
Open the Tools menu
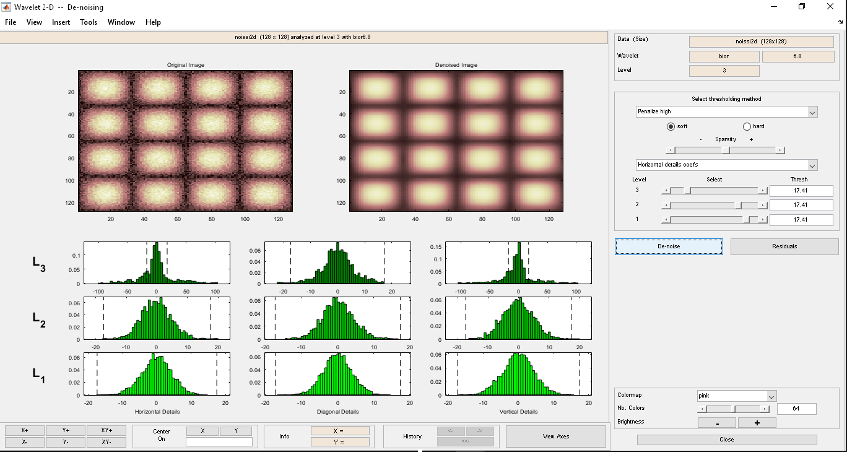pyautogui.click(x=89, y=22)
